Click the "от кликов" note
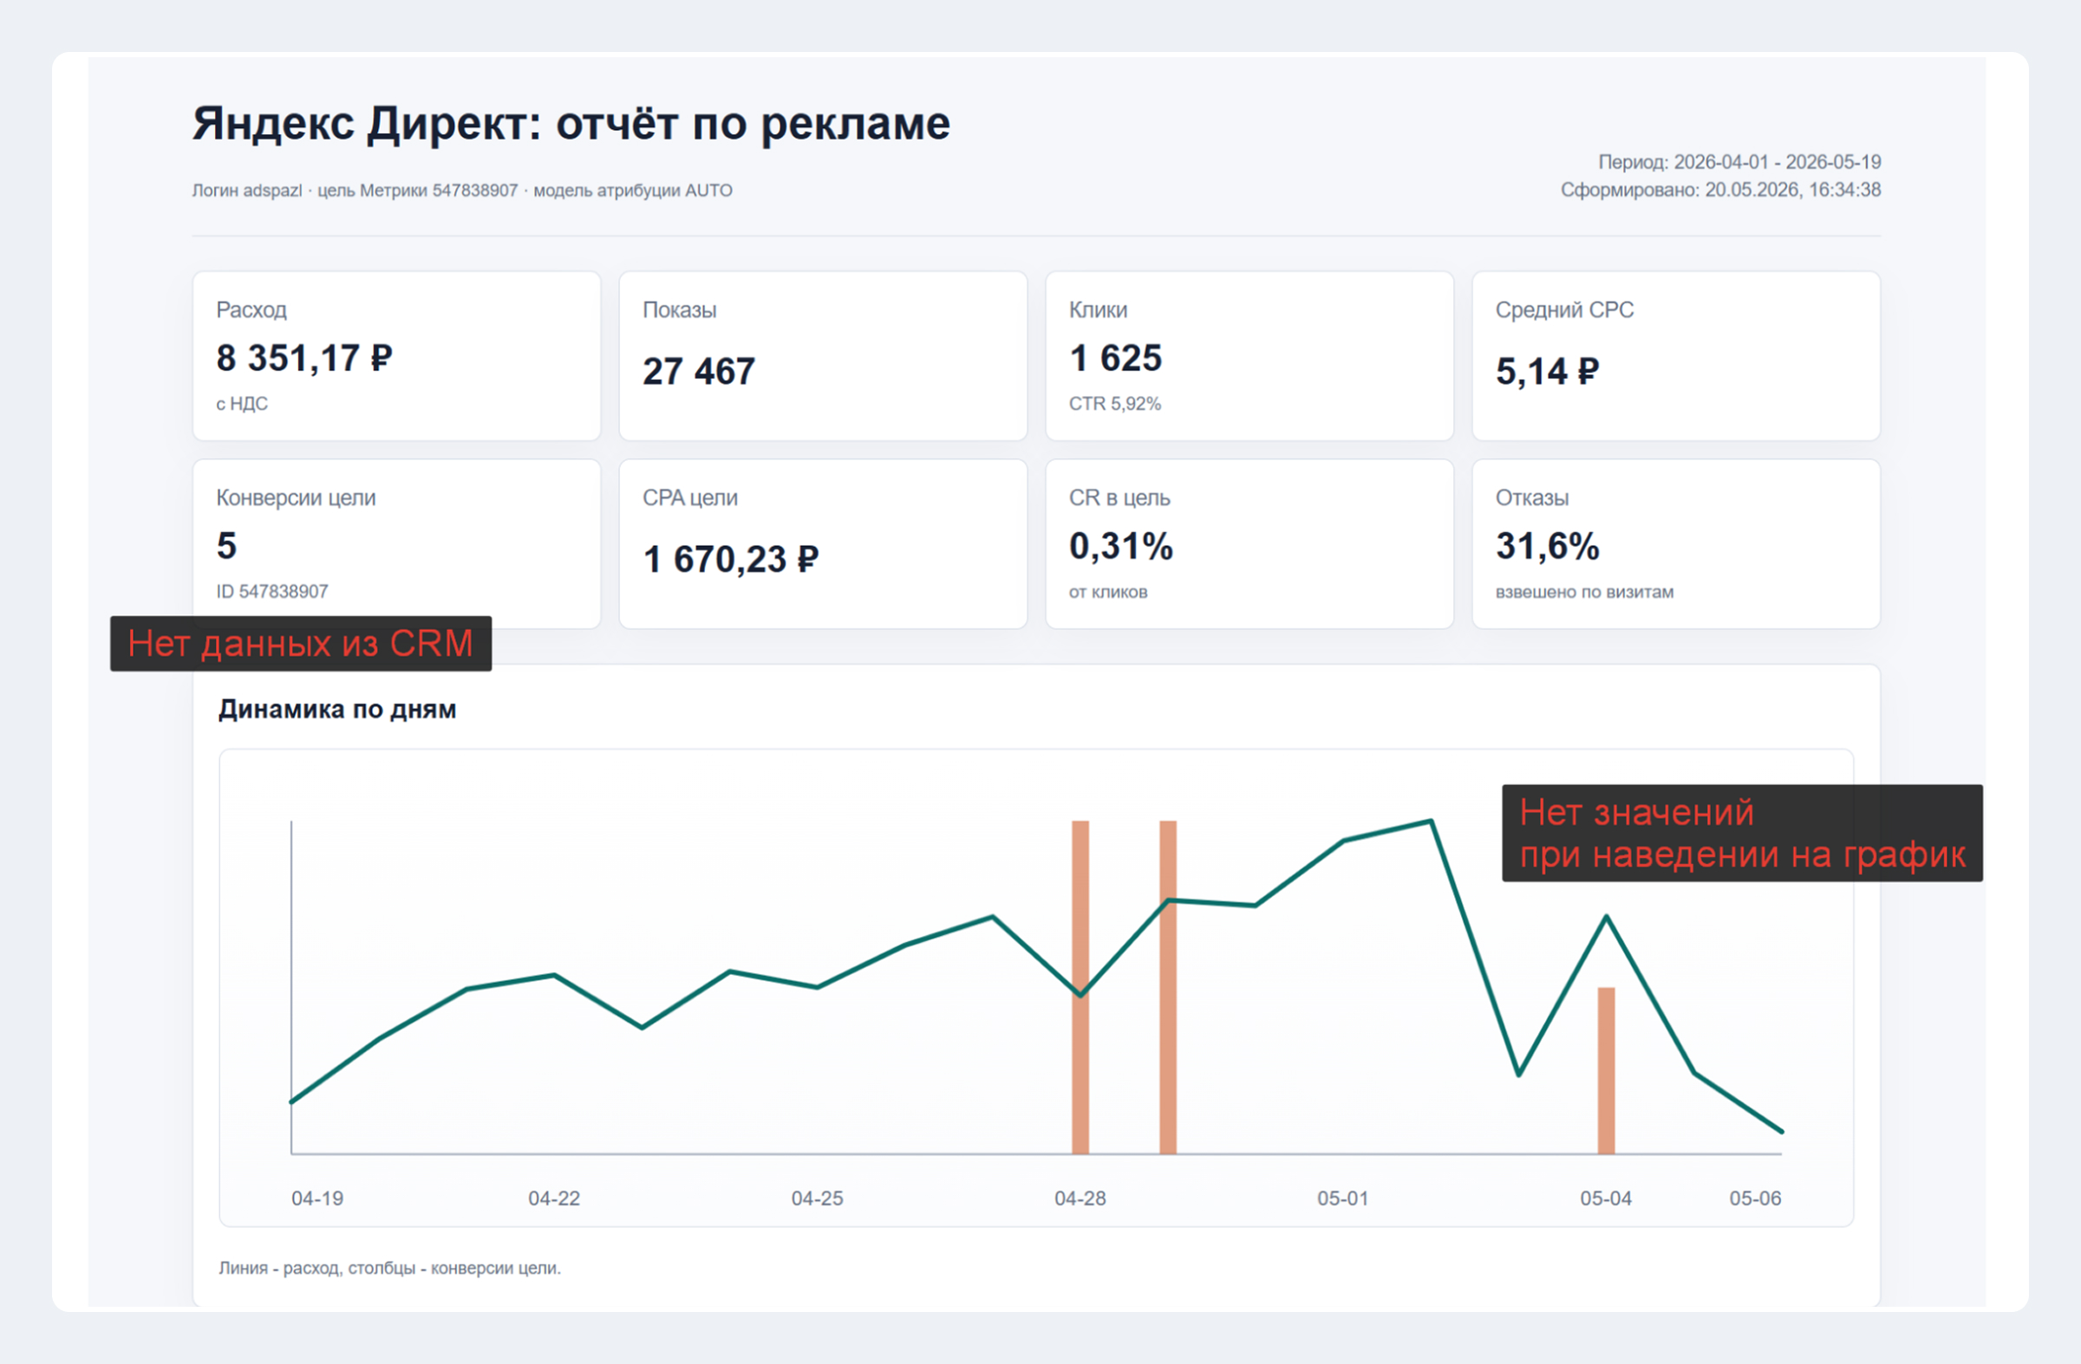 tap(1108, 592)
